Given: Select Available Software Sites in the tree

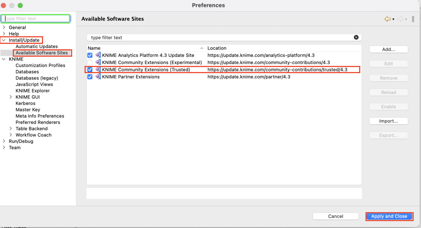Looking at the screenshot, I should click(x=42, y=53).
